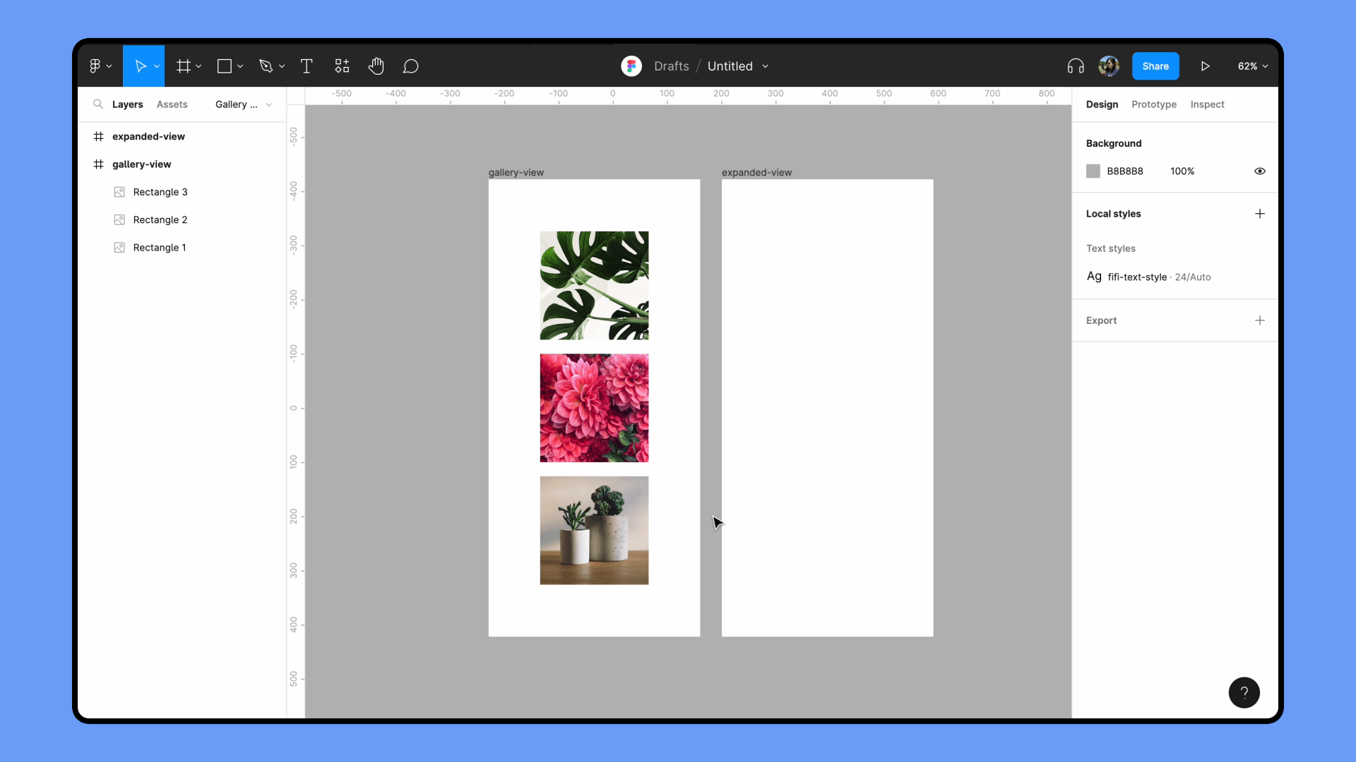Select the Rectangle 2 layer
The height and width of the screenshot is (762, 1356).
pyautogui.click(x=160, y=220)
